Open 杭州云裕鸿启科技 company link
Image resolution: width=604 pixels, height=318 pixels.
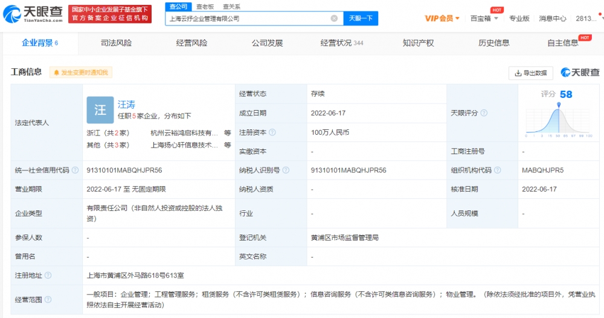point(184,133)
